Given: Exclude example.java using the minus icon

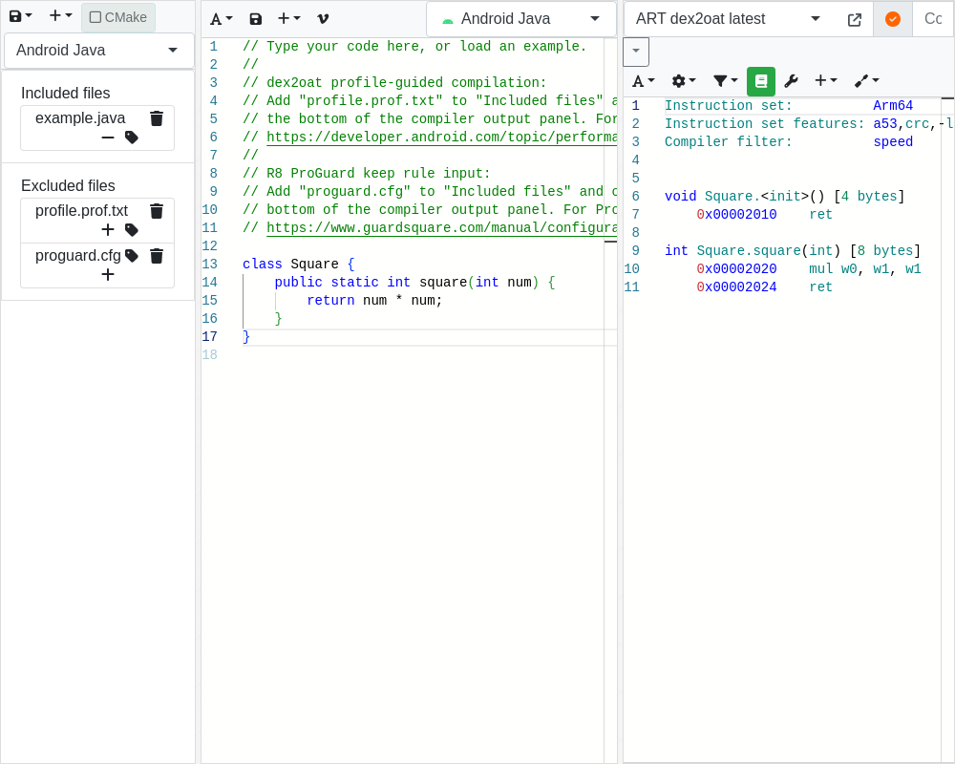Looking at the screenshot, I should [108, 138].
